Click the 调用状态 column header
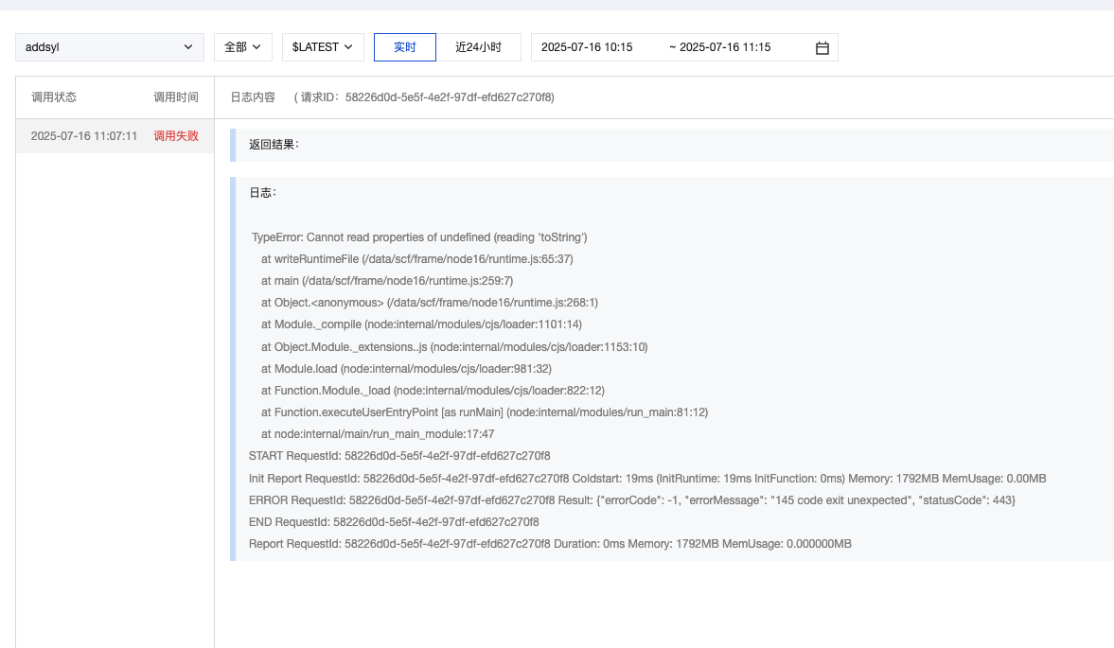This screenshot has width=1114, height=648. (x=54, y=97)
